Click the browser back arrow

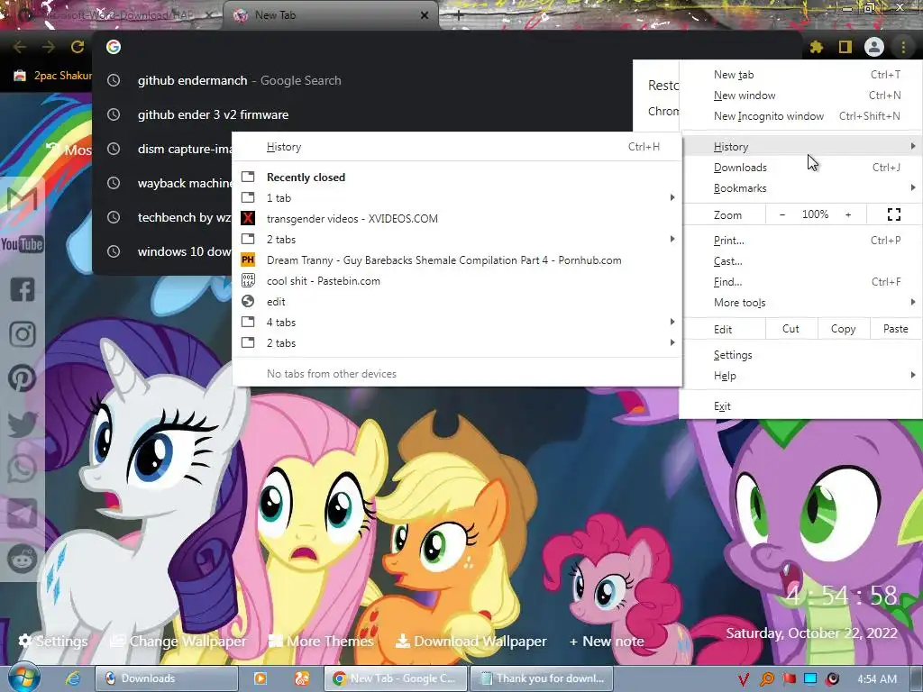20,47
